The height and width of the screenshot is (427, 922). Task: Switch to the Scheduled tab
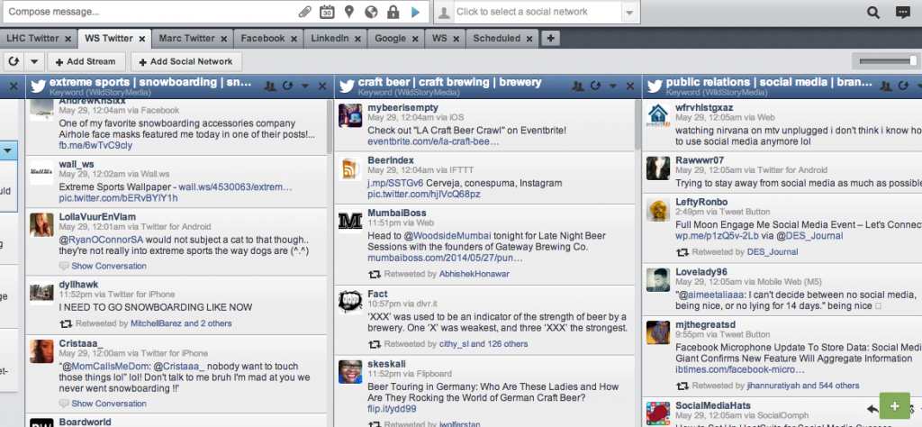point(497,38)
